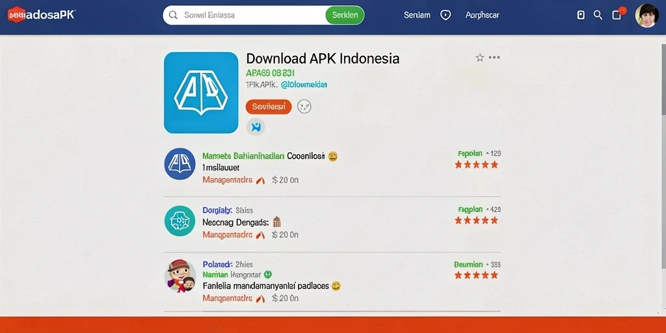Click the search magnifier icon near the cart

(598, 16)
